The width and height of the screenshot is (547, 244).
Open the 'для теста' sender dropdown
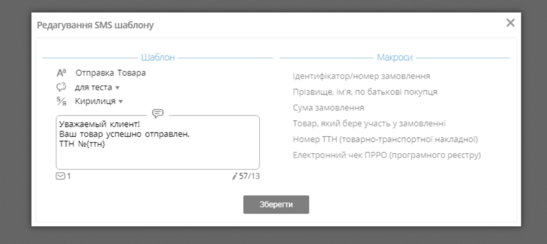tap(97, 87)
